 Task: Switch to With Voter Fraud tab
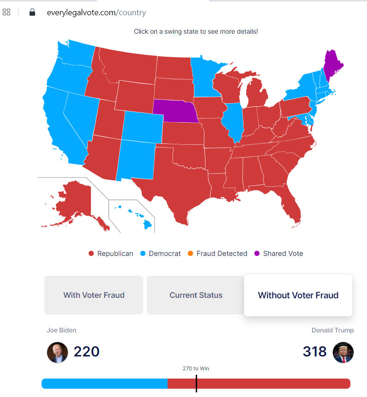pos(94,295)
